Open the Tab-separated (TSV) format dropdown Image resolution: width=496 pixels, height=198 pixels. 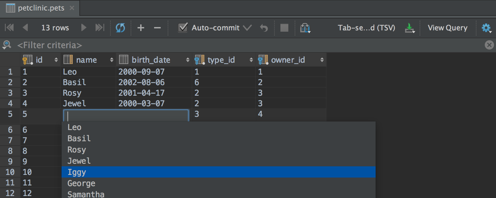[x=366, y=28]
